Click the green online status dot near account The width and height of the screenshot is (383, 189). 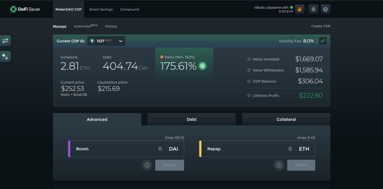coord(291,7)
